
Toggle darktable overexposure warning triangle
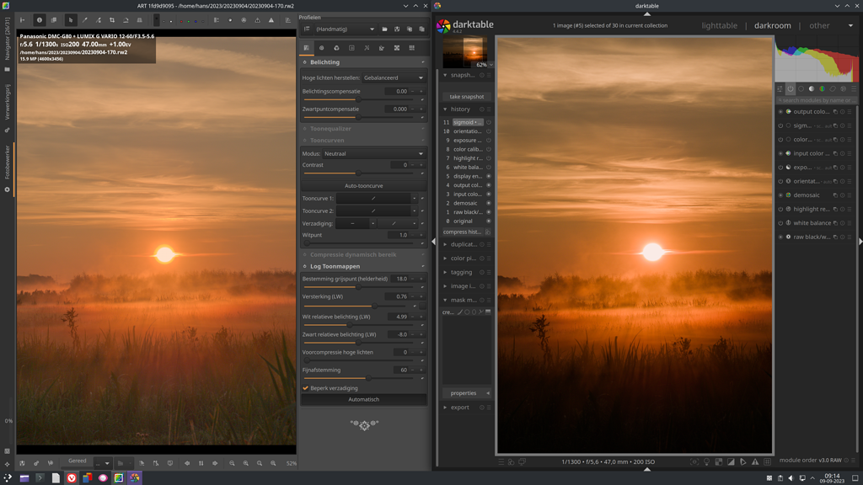click(x=755, y=462)
